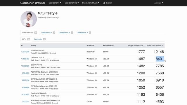This screenshot has height=105, width=187.
Task: Switch to the Compute sub-tab
Action: pyautogui.click(x=40, y=39)
